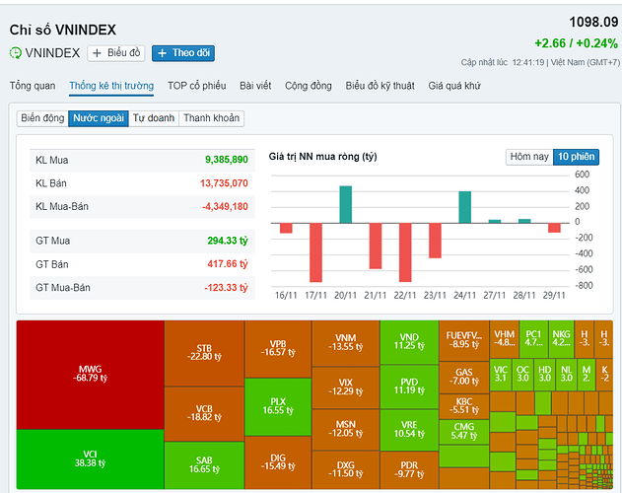Open the PLX 16.55 tỷ tile
The height and width of the screenshot is (493, 622).
278,407
